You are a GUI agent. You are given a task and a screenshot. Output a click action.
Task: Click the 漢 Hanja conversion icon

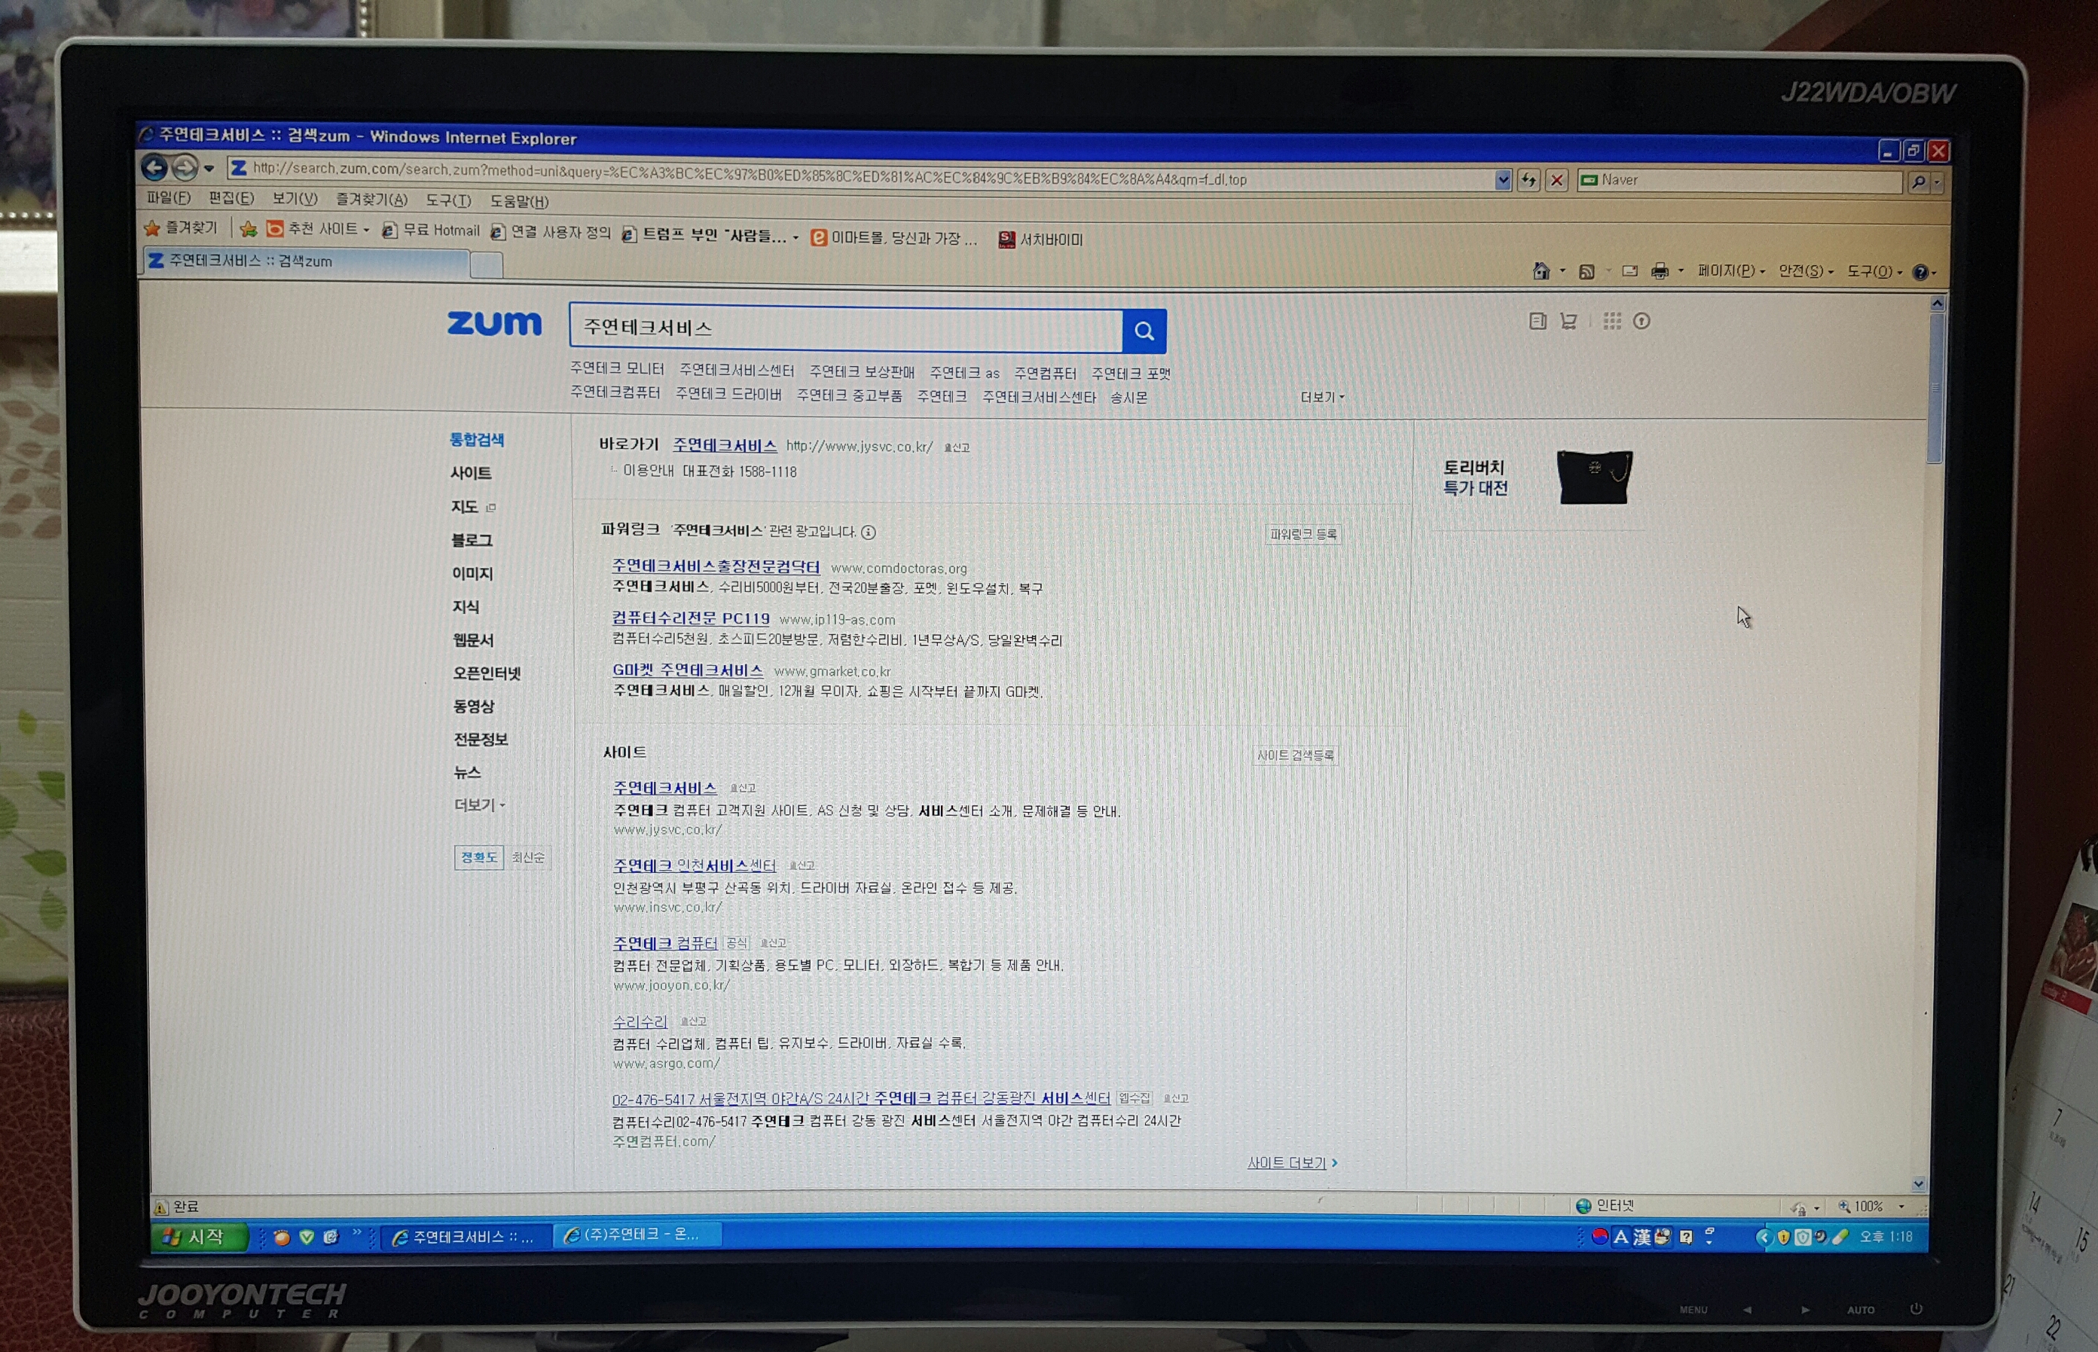coord(1641,1237)
